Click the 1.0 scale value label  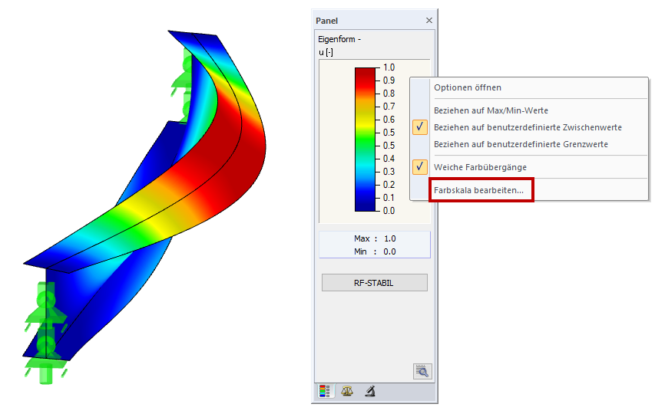point(389,67)
